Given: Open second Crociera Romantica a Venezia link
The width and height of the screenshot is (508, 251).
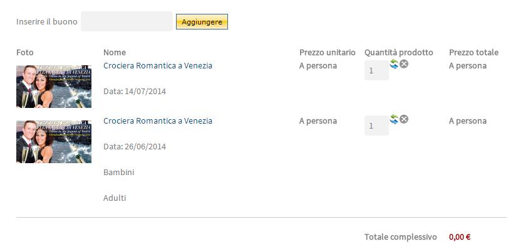Looking at the screenshot, I should pos(158,120).
